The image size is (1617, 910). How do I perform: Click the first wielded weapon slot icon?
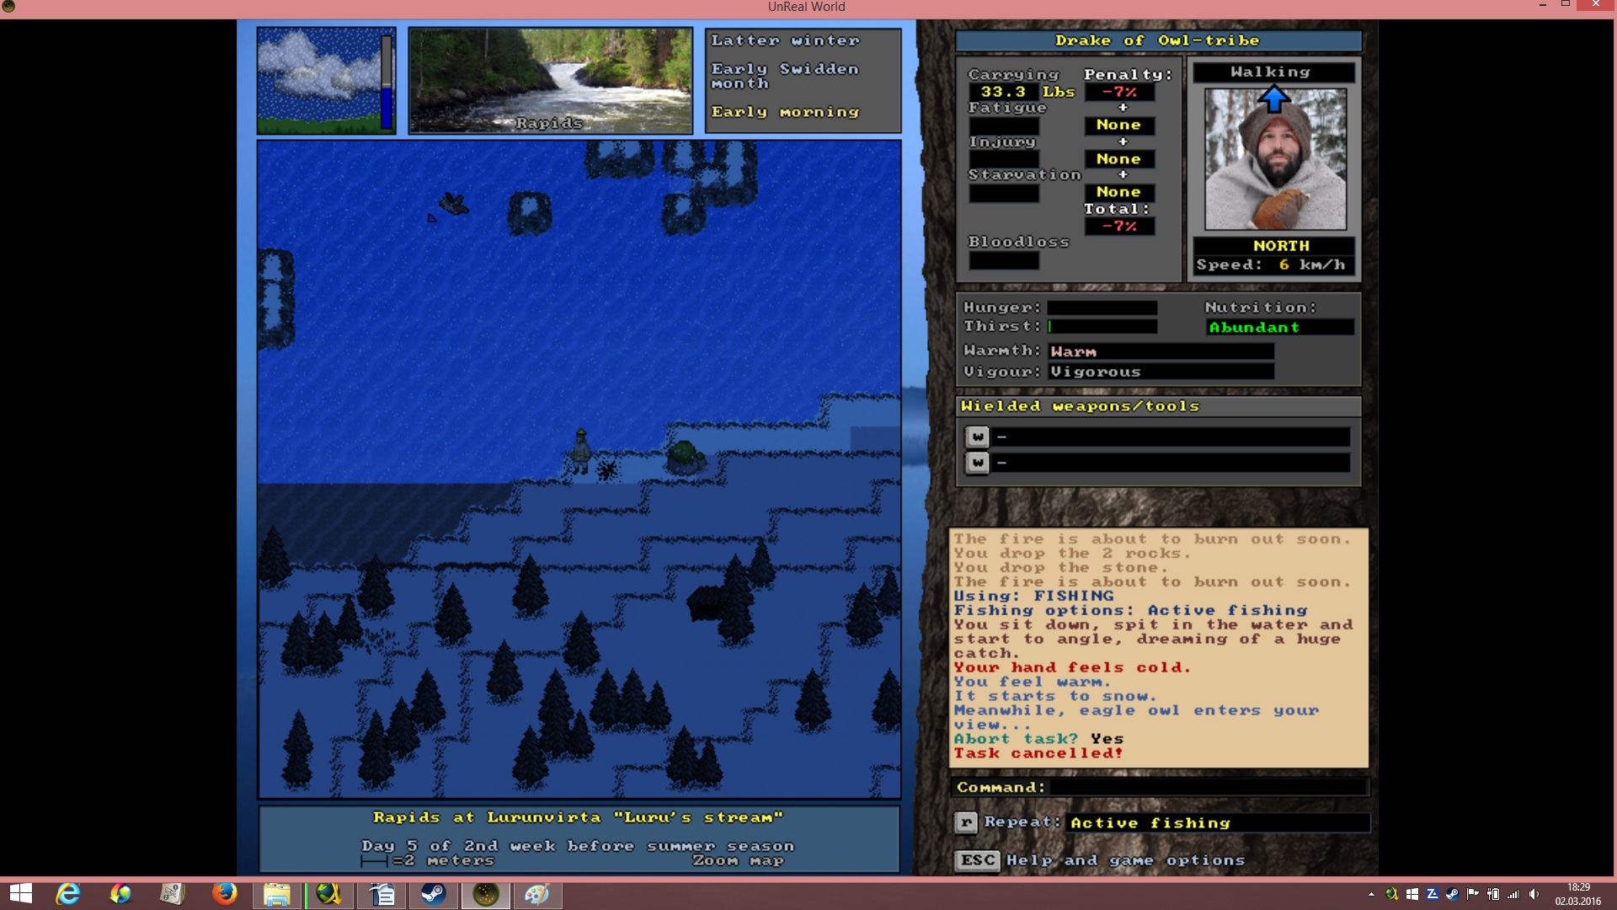pyautogui.click(x=977, y=436)
